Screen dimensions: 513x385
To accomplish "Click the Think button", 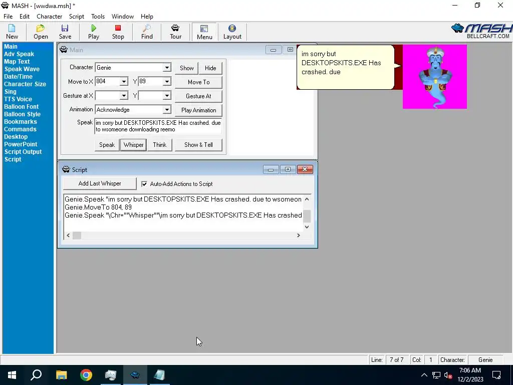I will (x=160, y=145).
